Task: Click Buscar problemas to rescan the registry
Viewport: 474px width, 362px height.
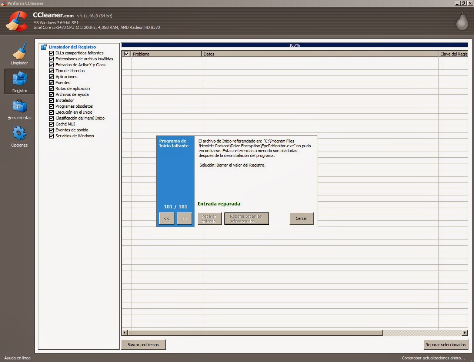Action: (x=143, y=345)
